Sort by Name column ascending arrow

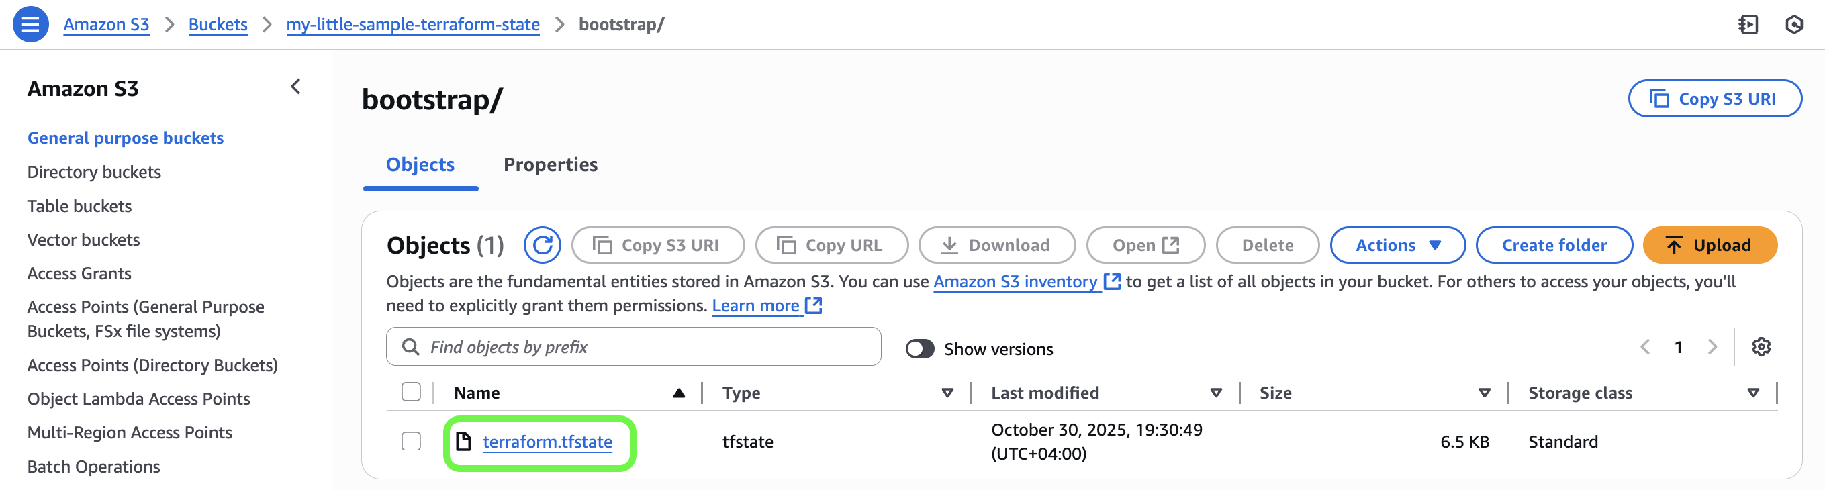(x=679, y=393)
